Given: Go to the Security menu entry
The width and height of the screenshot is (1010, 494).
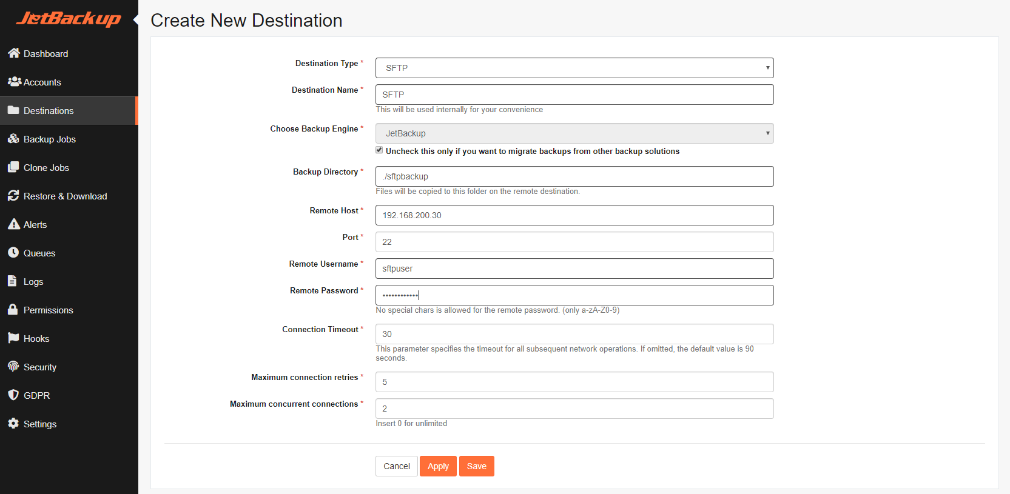Looking at the screenshot, I should (x=69, y=367).
